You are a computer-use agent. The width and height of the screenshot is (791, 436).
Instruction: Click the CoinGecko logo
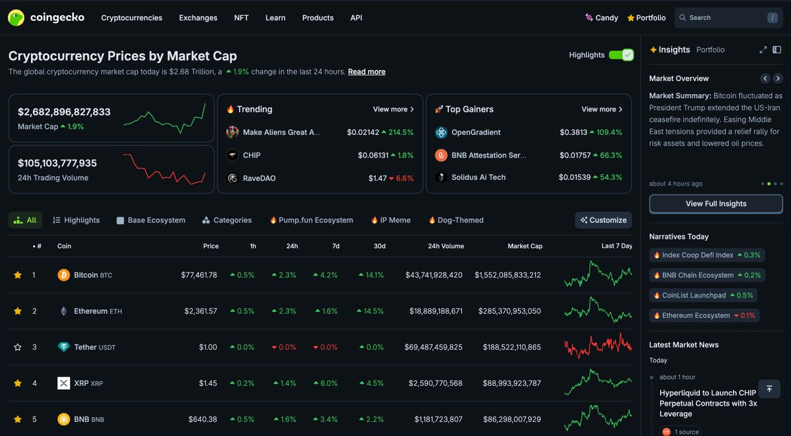pyautogui.click(x=46, y=17)
